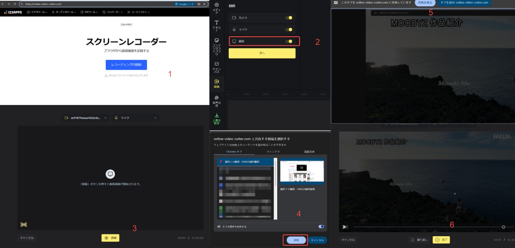Click キャンセル below the recorded video

348,240
